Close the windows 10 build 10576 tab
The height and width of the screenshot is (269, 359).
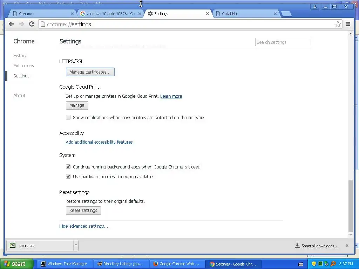click(x=140, y=14)
